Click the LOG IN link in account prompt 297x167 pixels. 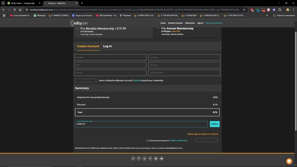coord(137,80)
